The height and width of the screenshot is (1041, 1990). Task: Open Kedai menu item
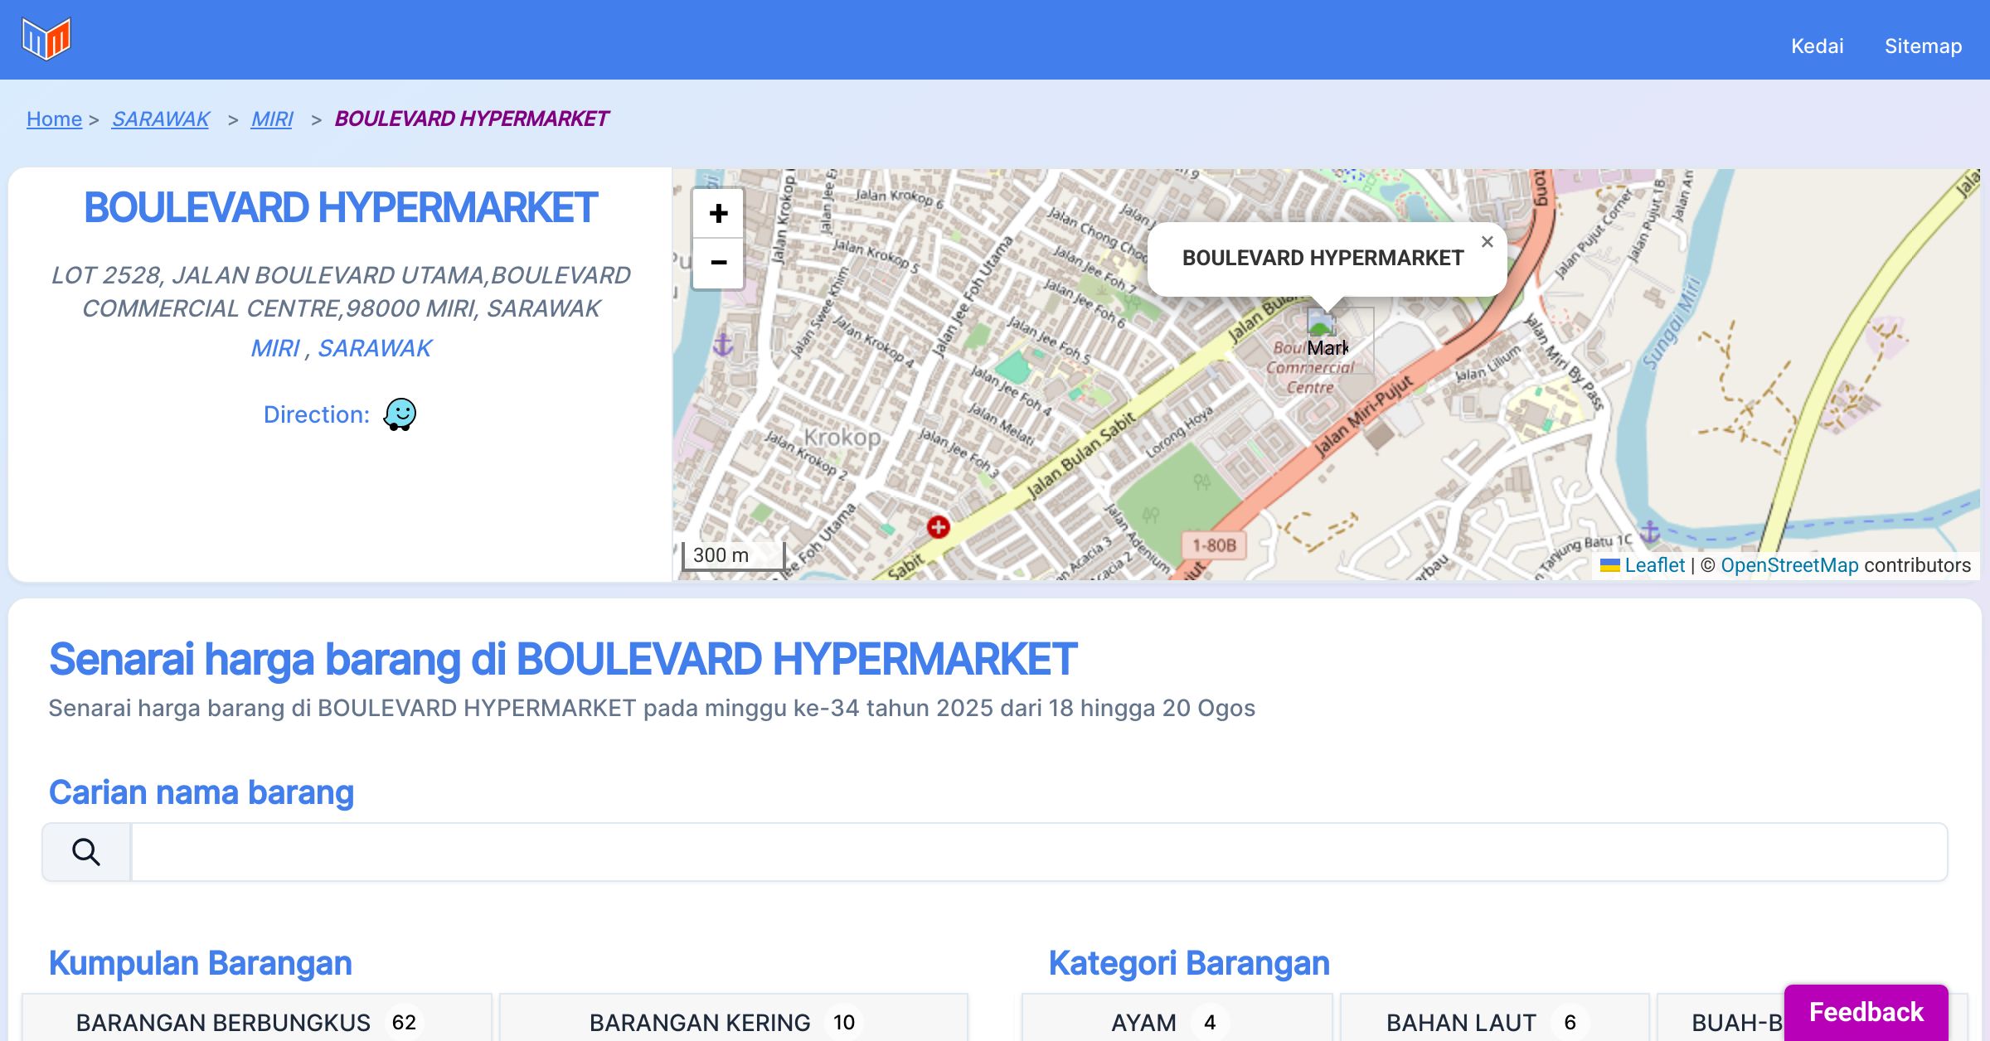[1817, 46]
